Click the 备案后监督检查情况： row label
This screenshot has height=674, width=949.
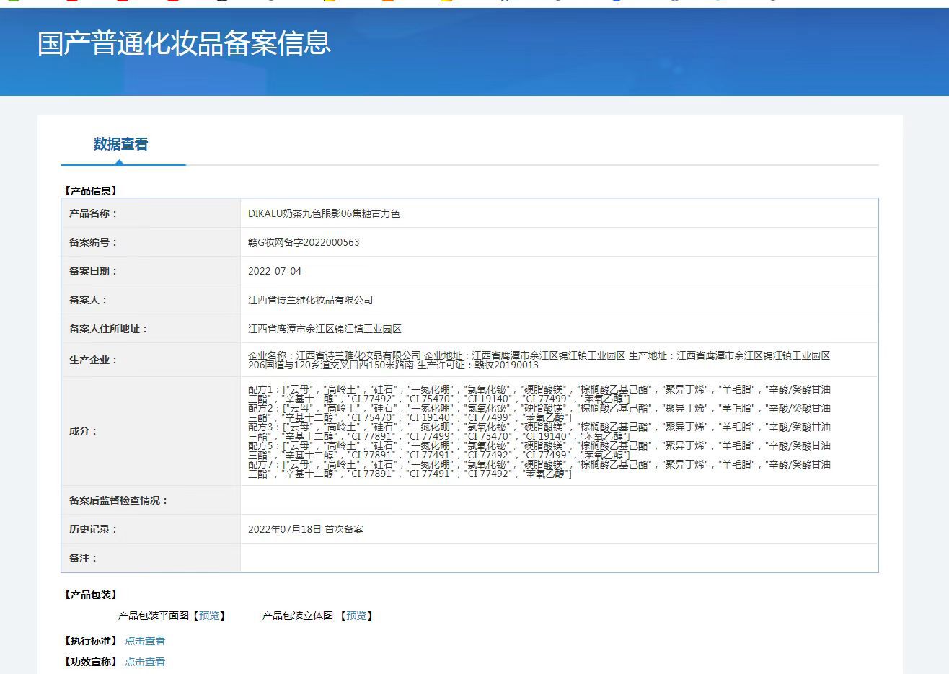pyautogui.click(x=118, y=500)
